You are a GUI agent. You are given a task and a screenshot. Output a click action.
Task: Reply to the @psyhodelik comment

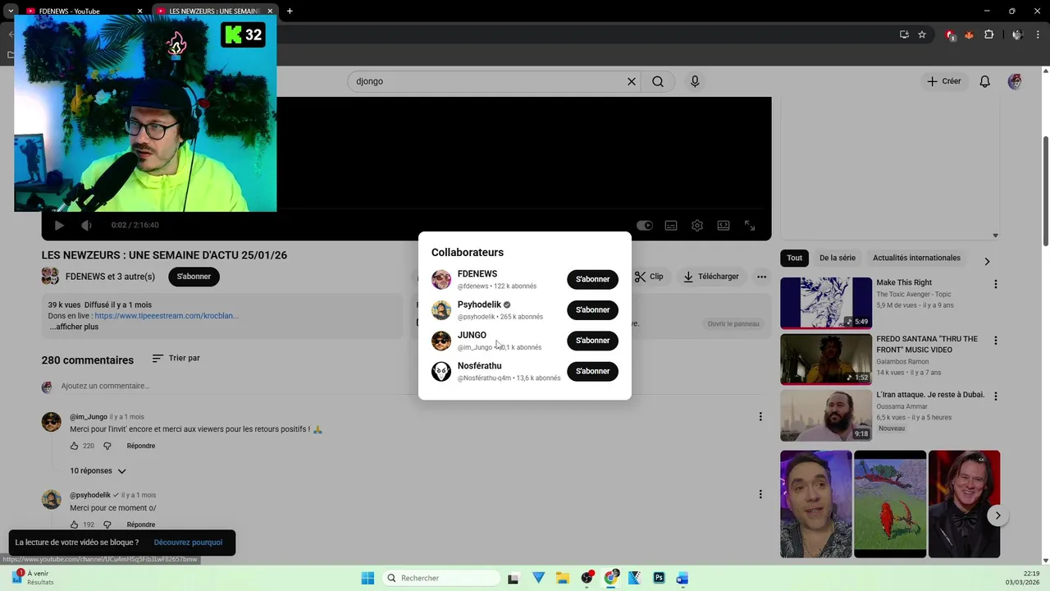tap(141, 525)
